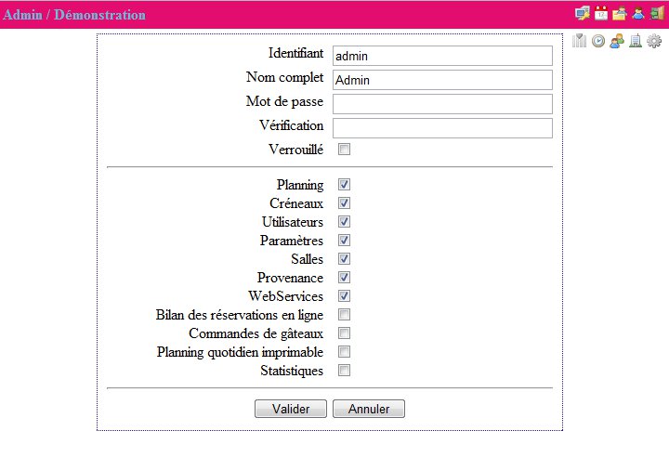Click the grey columns filter icon
This screenshot has height=470, width=669.
[x=580, y=41]
